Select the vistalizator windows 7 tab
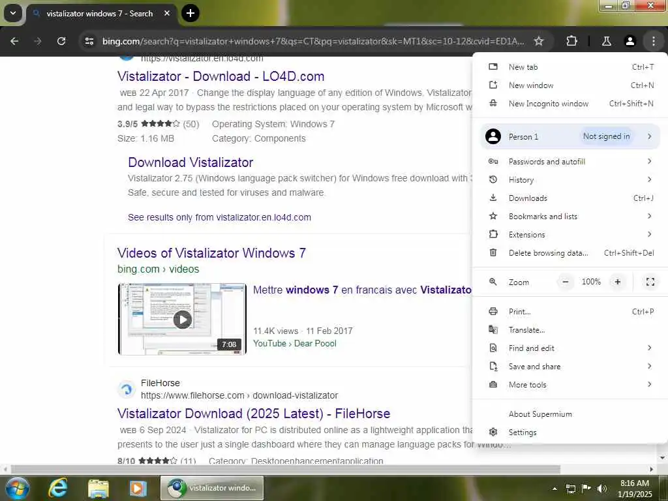 click(100, 14)
